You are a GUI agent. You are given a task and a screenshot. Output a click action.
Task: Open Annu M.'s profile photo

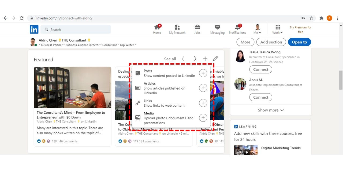click(x=240, y=84)
